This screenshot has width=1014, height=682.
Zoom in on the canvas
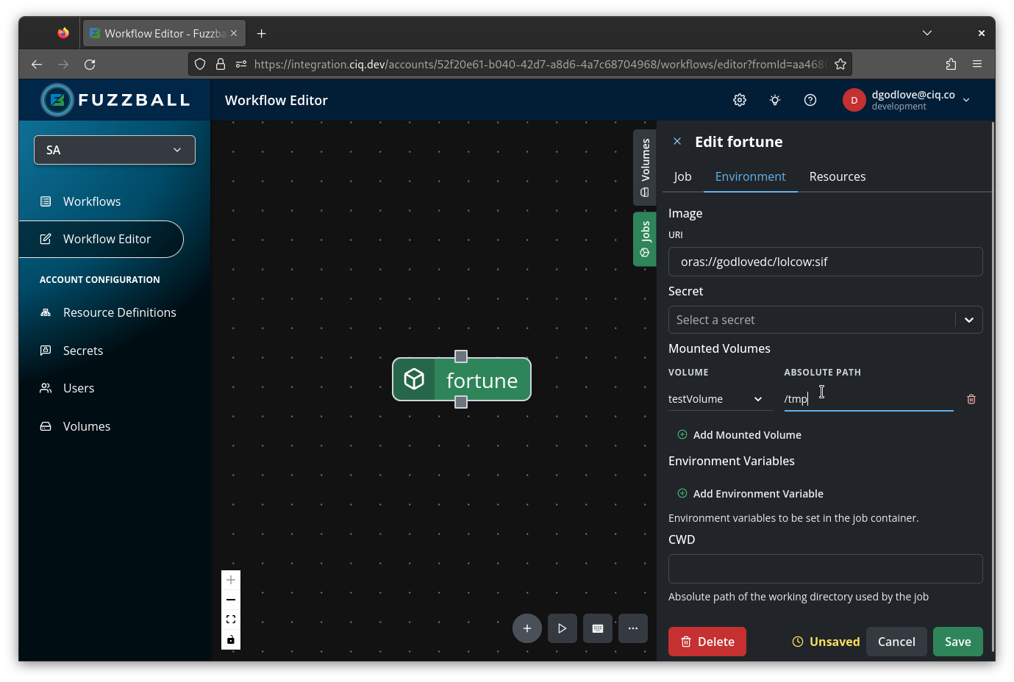click(231, 580)
